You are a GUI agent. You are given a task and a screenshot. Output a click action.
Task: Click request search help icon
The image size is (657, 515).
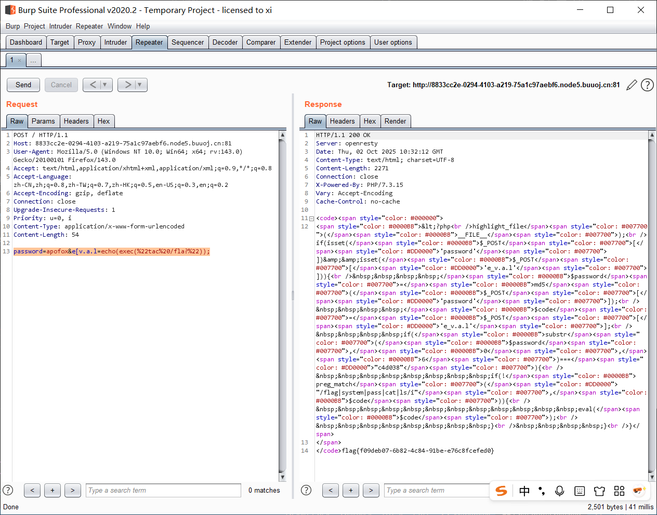(8, 490)
